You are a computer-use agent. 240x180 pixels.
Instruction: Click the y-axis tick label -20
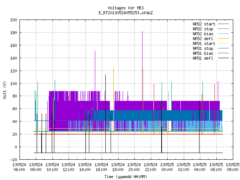pyautogui.click(x=14, y=160)
